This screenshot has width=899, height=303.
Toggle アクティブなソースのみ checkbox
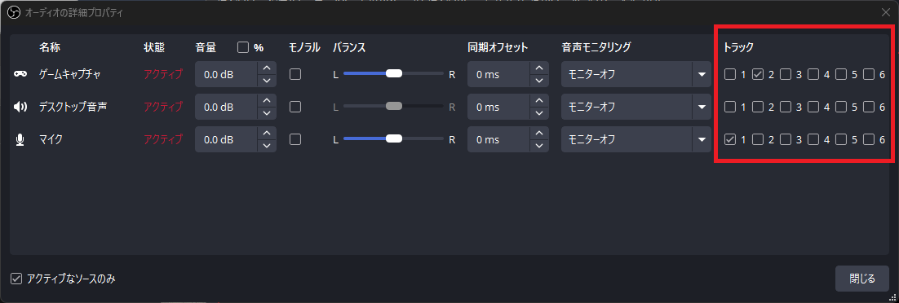point(16,279)
